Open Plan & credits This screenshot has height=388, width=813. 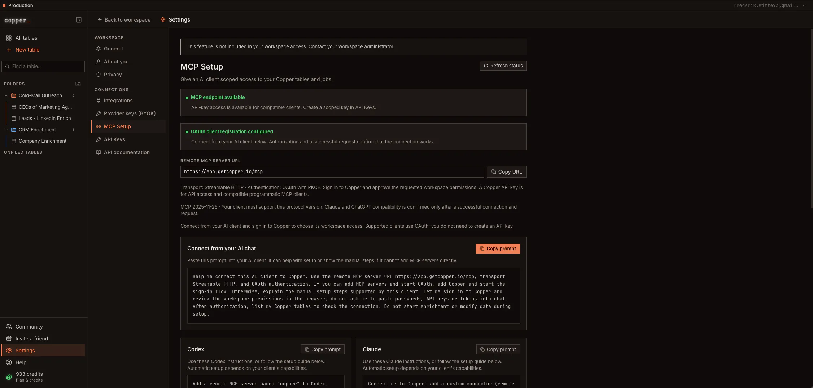click(x=43, y=377)
